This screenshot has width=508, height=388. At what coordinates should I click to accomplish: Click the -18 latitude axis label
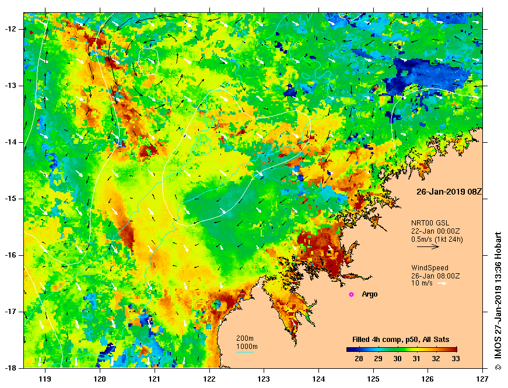(10, 368)
